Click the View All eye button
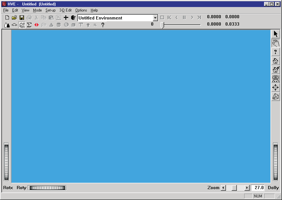 [x=276, y=79]
